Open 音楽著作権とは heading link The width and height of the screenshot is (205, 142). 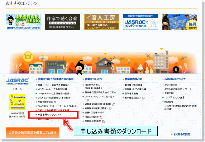point(133,79)
